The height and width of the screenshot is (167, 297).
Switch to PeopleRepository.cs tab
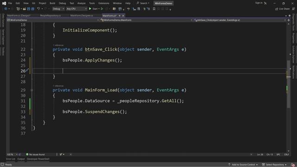tap(51, 16)
